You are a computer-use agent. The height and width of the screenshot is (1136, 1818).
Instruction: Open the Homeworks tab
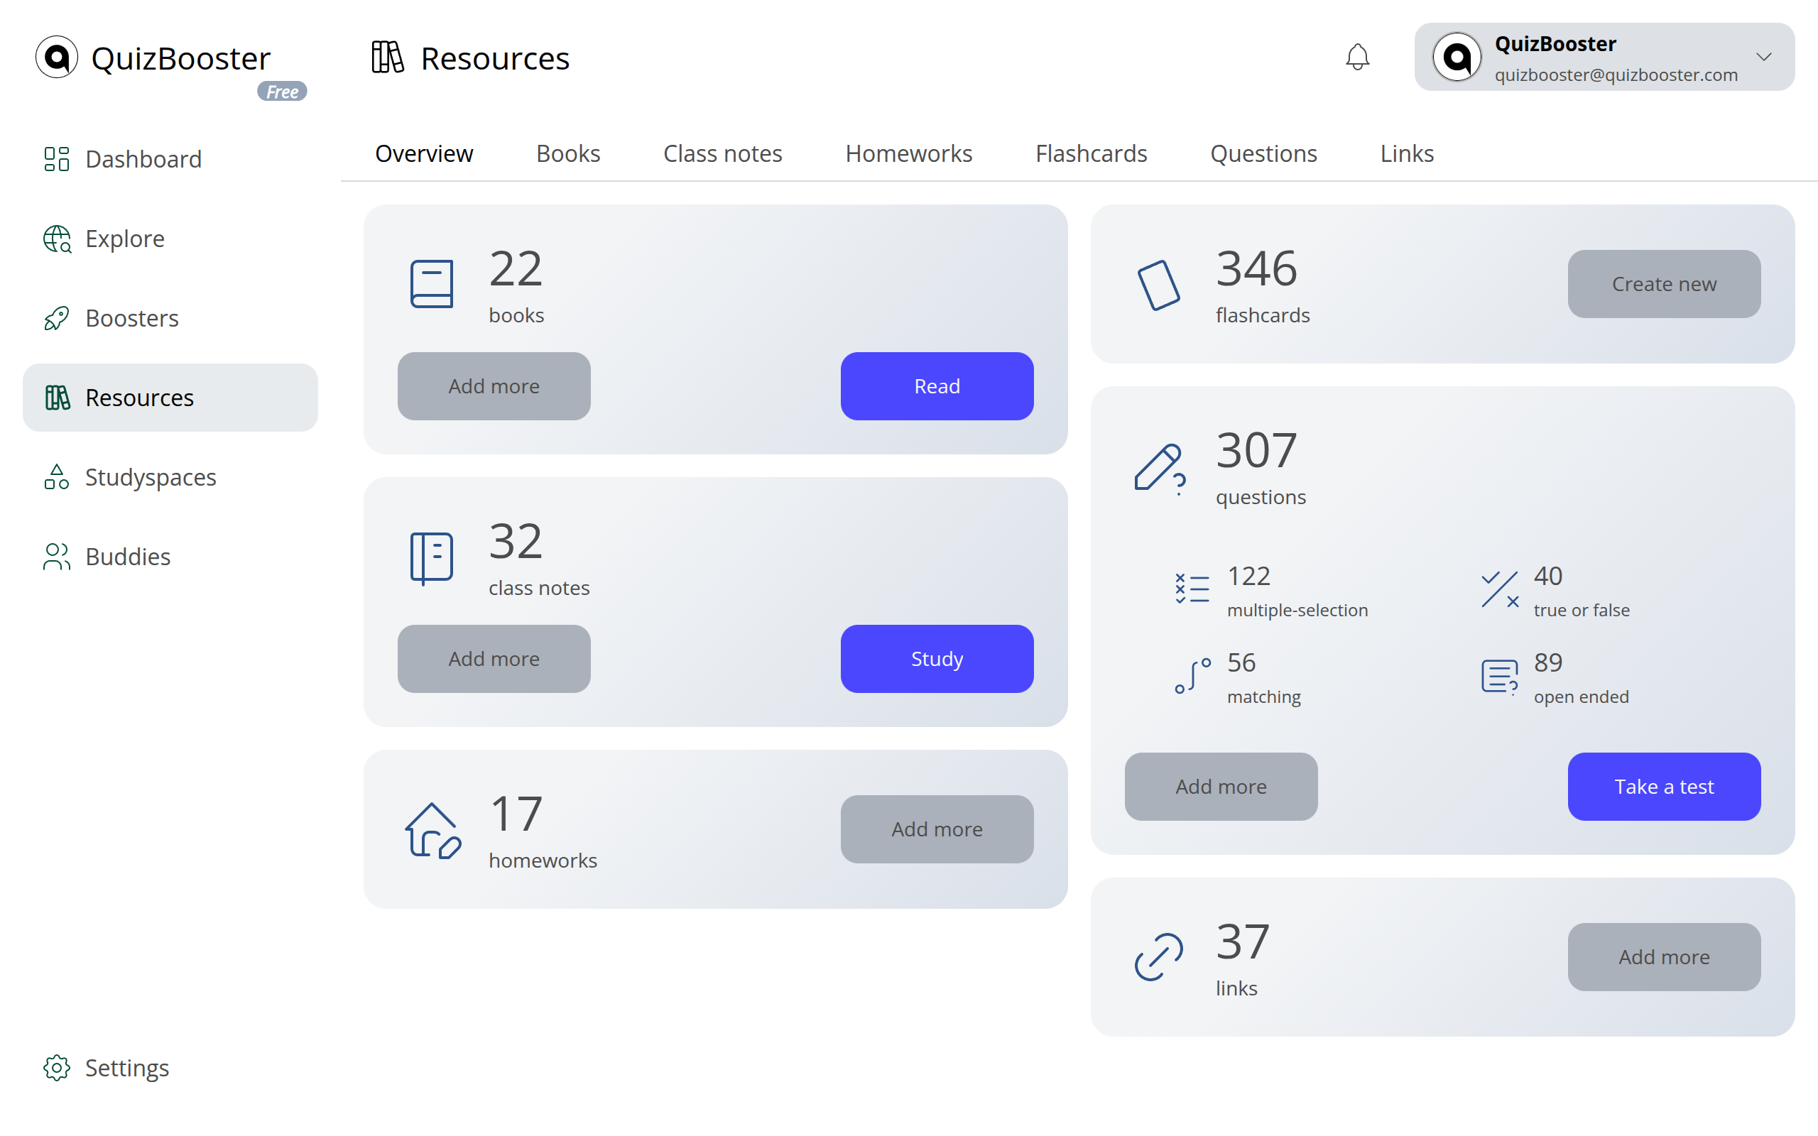click(x=909, y=153)
